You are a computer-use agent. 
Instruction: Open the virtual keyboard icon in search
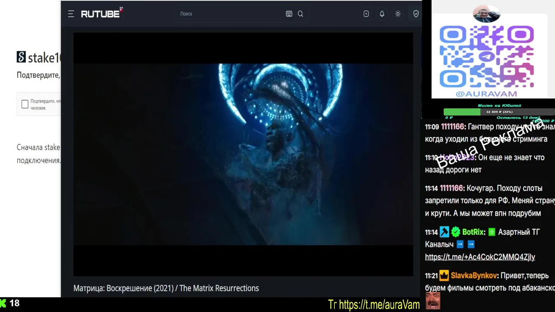tap(289, 14)
